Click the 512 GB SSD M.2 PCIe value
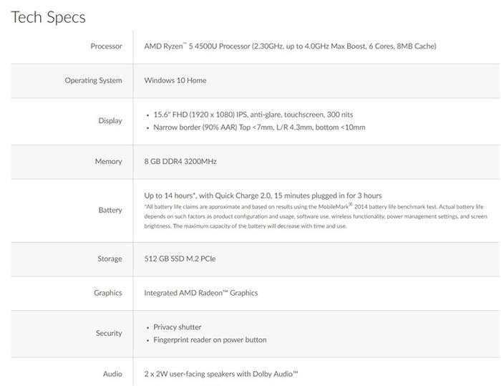The image size is (501, 386). point(180,259)
